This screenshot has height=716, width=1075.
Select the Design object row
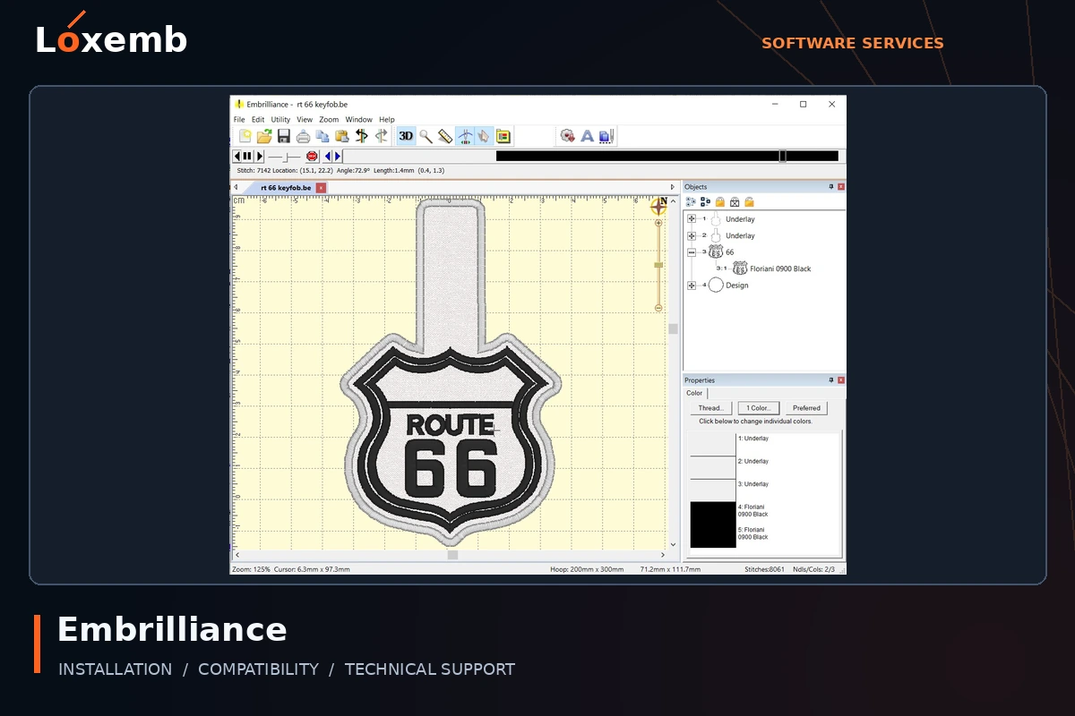coord(736,286)
